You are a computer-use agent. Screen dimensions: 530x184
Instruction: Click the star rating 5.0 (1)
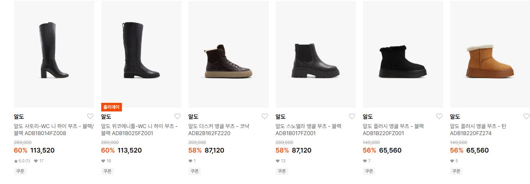pyautogui.click(x=22, y=161)
